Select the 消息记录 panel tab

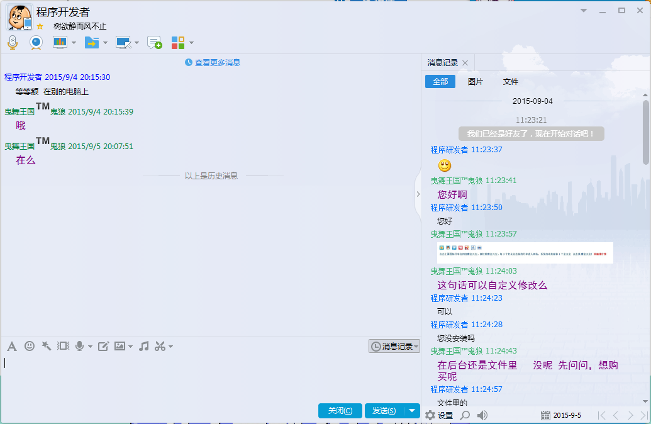point(443,63)
